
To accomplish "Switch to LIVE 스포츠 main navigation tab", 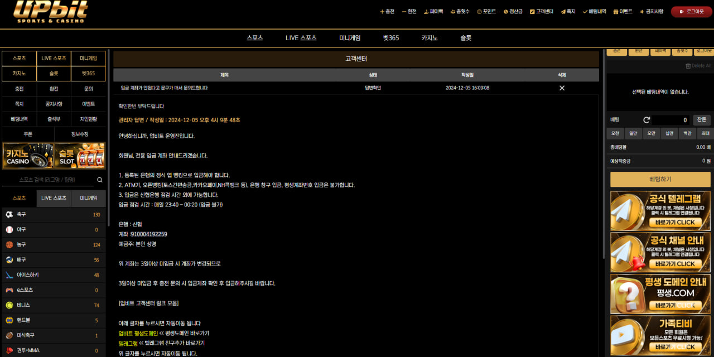I will 301,38.
